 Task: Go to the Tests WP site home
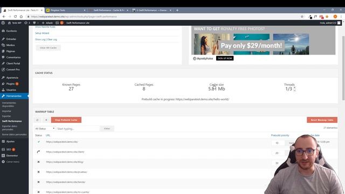[x=15, y=23]
